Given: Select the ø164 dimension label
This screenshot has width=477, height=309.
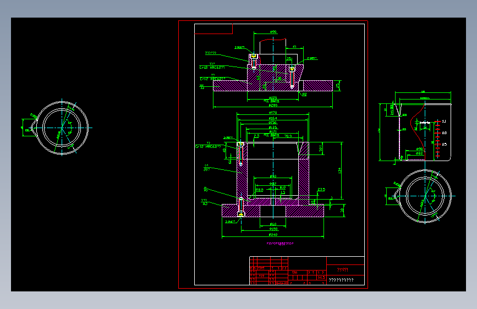Looking at the screenshot, I should pyautogui.click(x=273, y=118).
